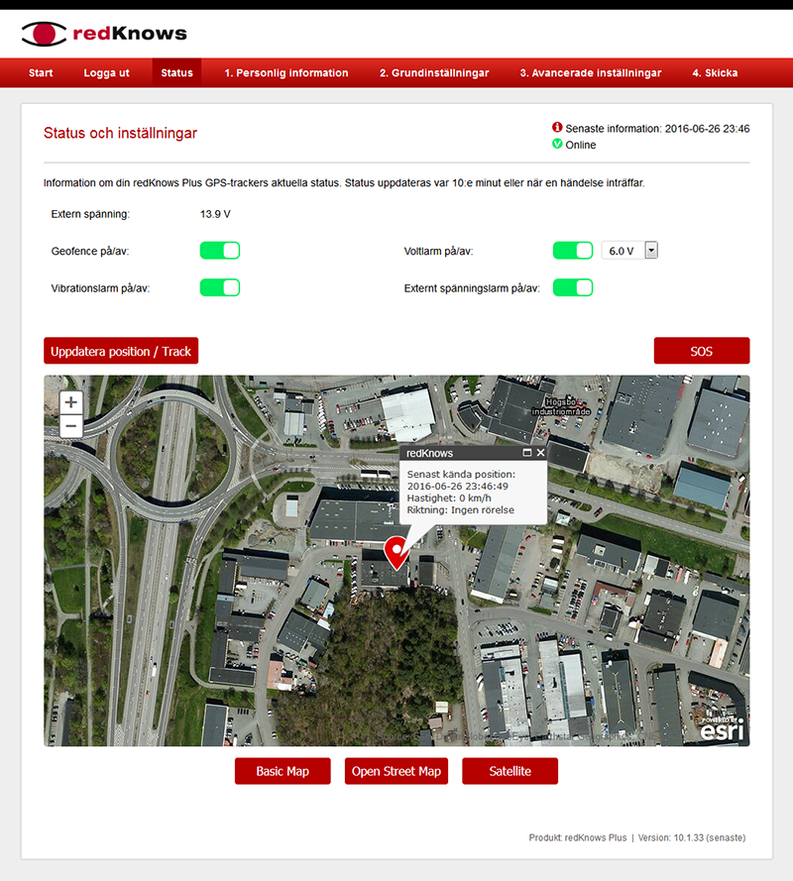The height and width of the screenshot is (881, 793).
Task: Turn off Externt spänningslarm switch
Action: coord(572,287)
